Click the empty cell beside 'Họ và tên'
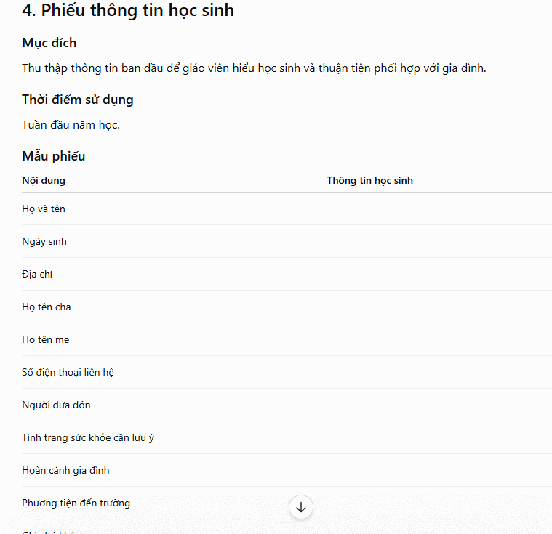Screen dimensions: 552x534 click(x=439, y=209)
